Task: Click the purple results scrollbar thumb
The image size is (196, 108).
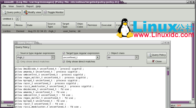Action: (168, 73)
